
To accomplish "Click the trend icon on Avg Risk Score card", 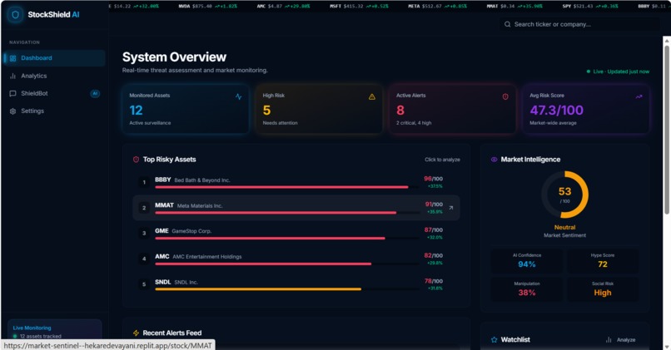I will point(639,96).
